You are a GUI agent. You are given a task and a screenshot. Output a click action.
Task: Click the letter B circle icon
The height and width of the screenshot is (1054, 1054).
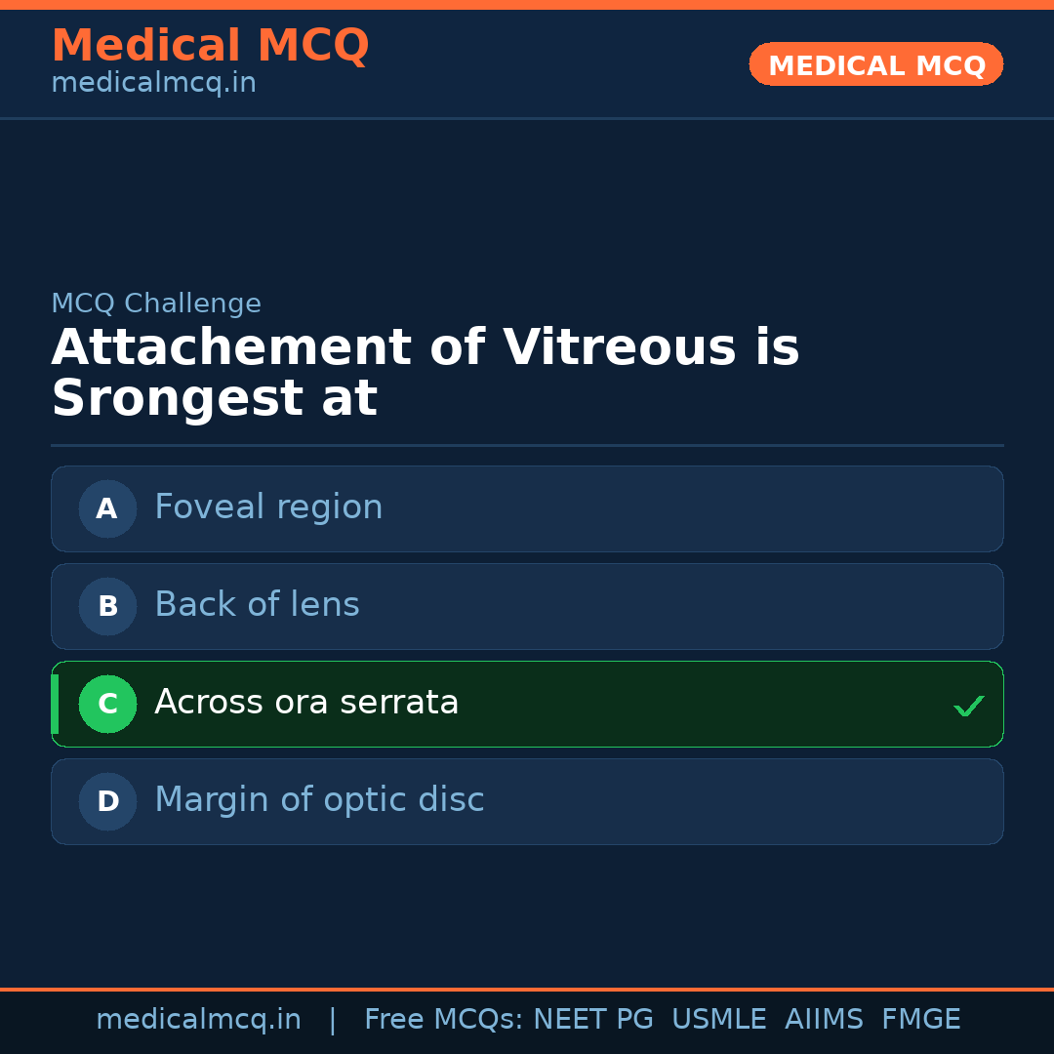pos(107,606)
